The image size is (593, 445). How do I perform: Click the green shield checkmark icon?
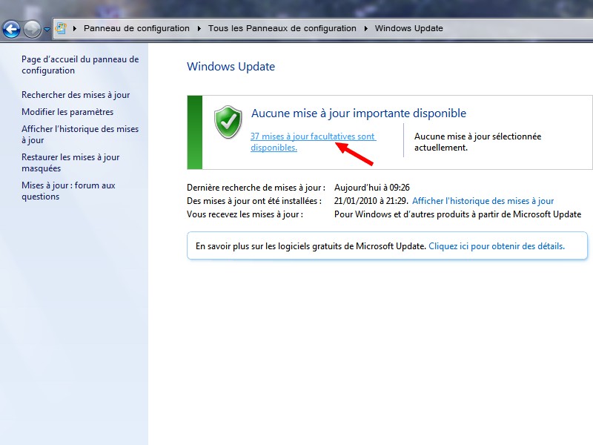(228, 122)
